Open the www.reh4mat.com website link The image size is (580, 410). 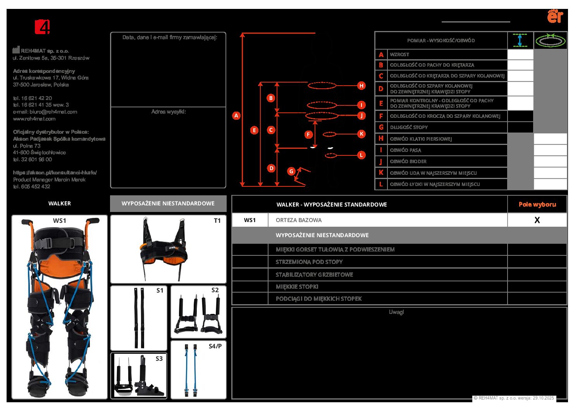pyautogui.click(x=34, y=119)
